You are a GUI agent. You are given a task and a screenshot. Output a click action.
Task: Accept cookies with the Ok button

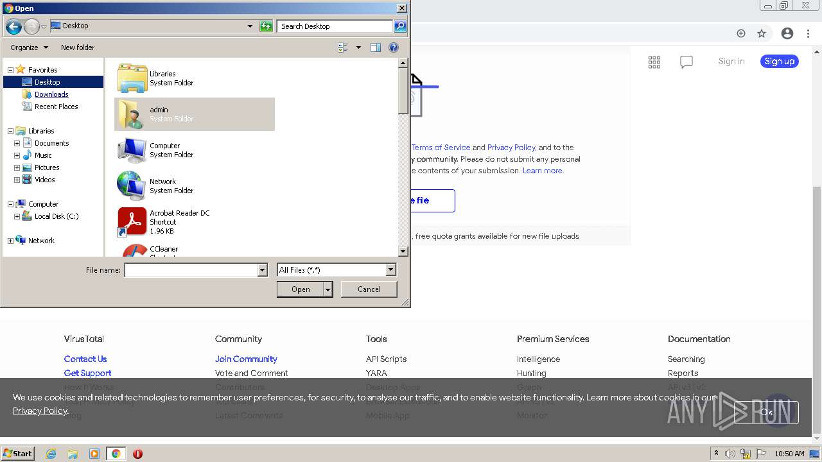click(x=767, y=413)
